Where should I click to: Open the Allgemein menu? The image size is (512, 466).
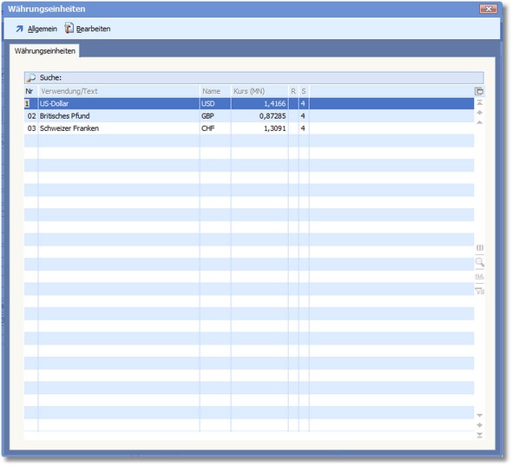tap(36, 29)
